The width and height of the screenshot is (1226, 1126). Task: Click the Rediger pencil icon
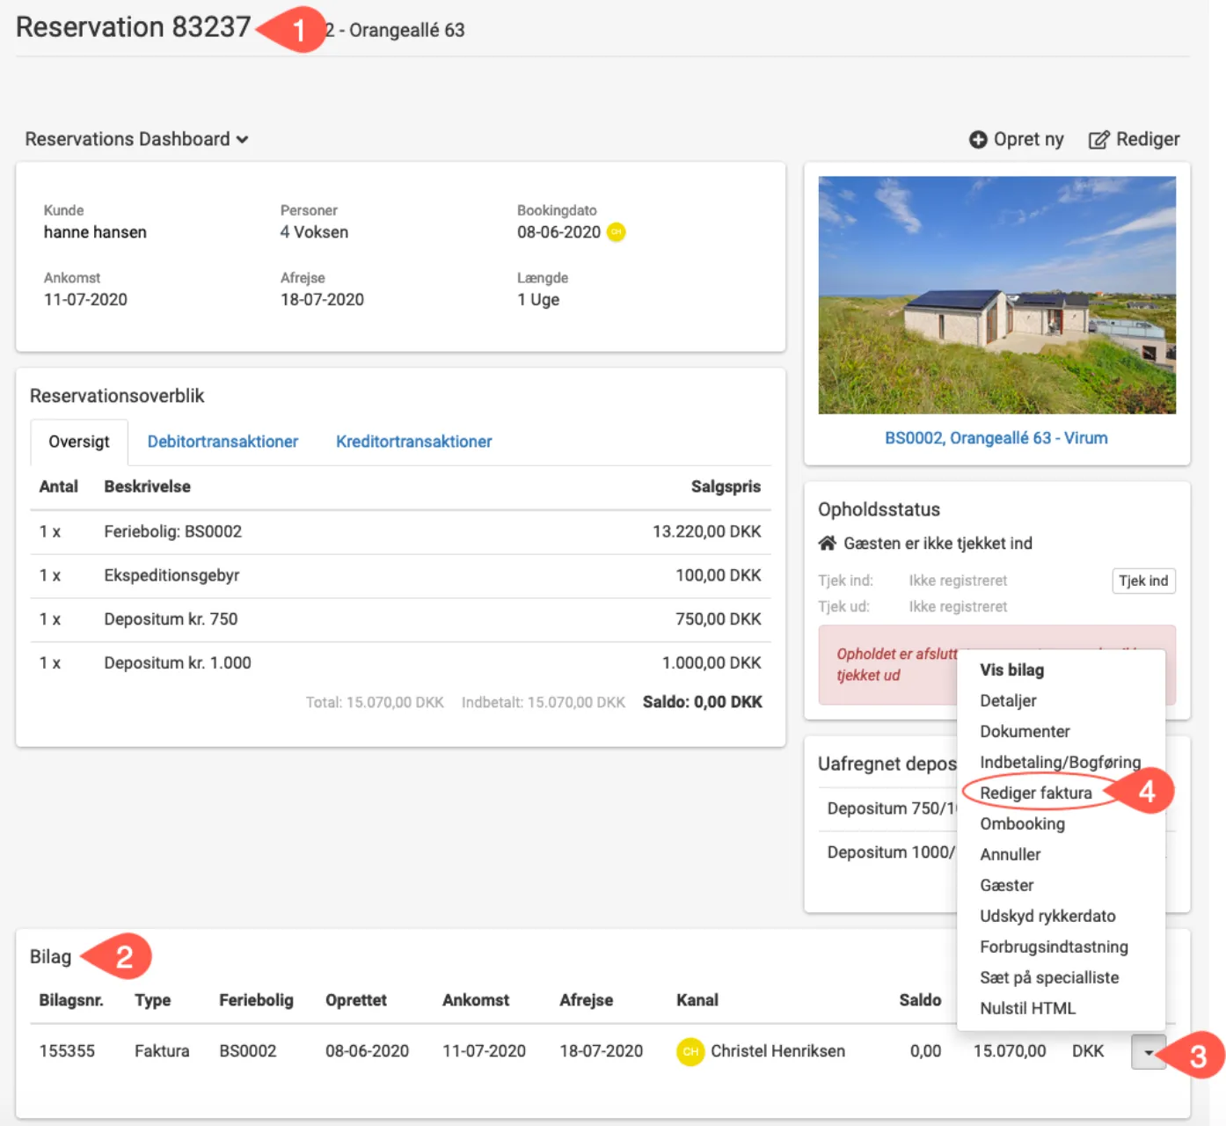coord(1098,140)
